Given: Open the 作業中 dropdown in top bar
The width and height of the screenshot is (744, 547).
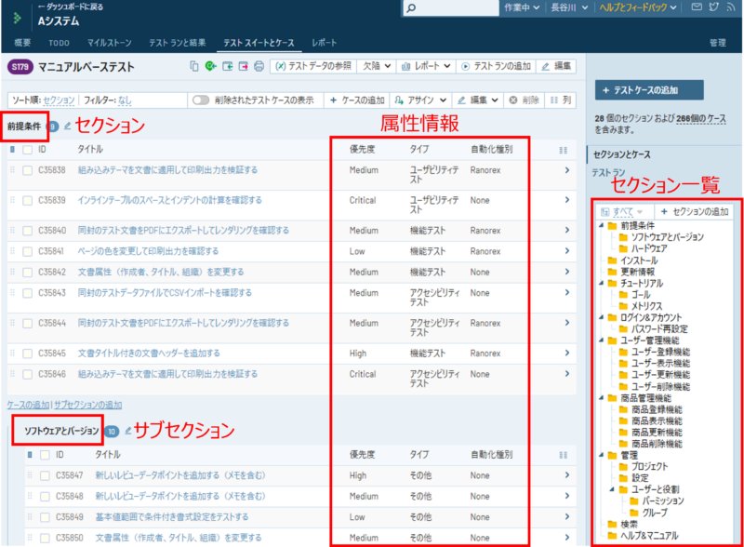Looking at the screenshot, I should 522,7.
